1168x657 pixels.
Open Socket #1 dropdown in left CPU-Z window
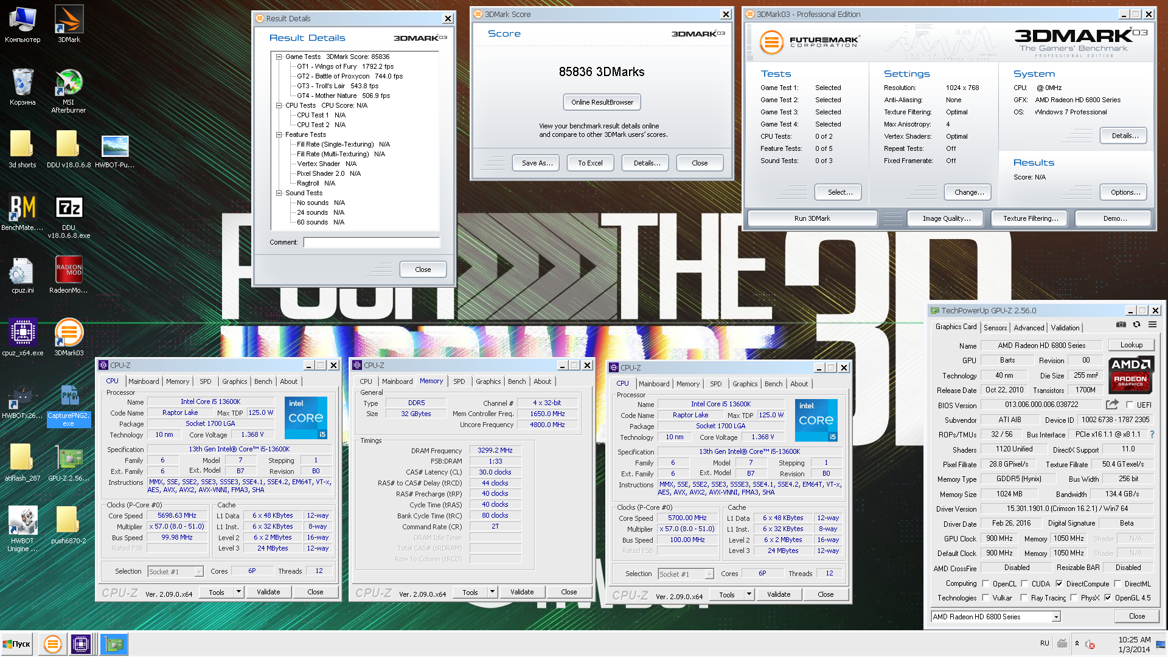point(199,572)
